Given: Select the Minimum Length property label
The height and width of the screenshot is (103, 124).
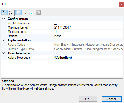Looking at the screenshot, I should [x=18, y=32].
